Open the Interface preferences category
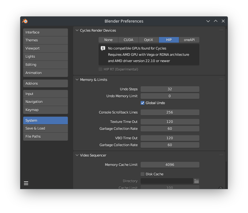Viewport: 248px width, 213px height. (46, 32)
